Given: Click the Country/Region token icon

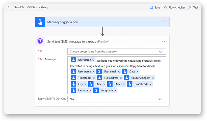Looking at the screenshot, I should point(126,78).
